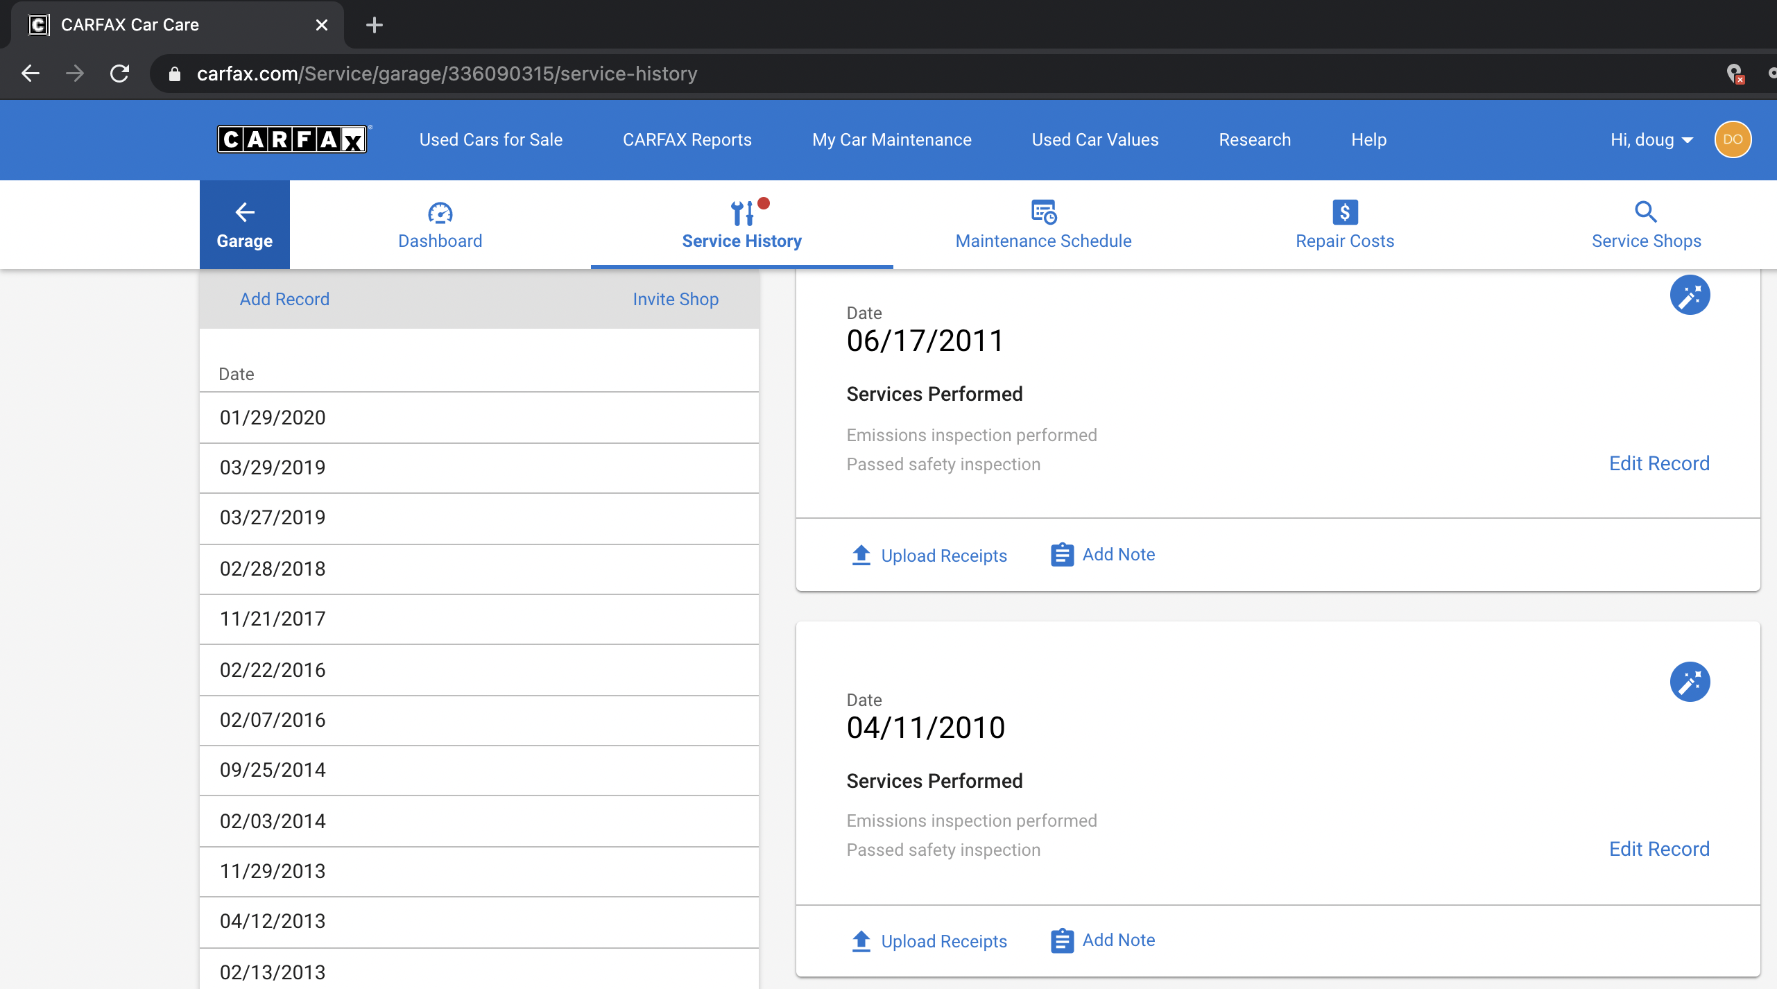Viewport: 1777px width, 989px height.
Task: Click the Maintenance Schedule calendar icon
Action: click(1044, 212)
